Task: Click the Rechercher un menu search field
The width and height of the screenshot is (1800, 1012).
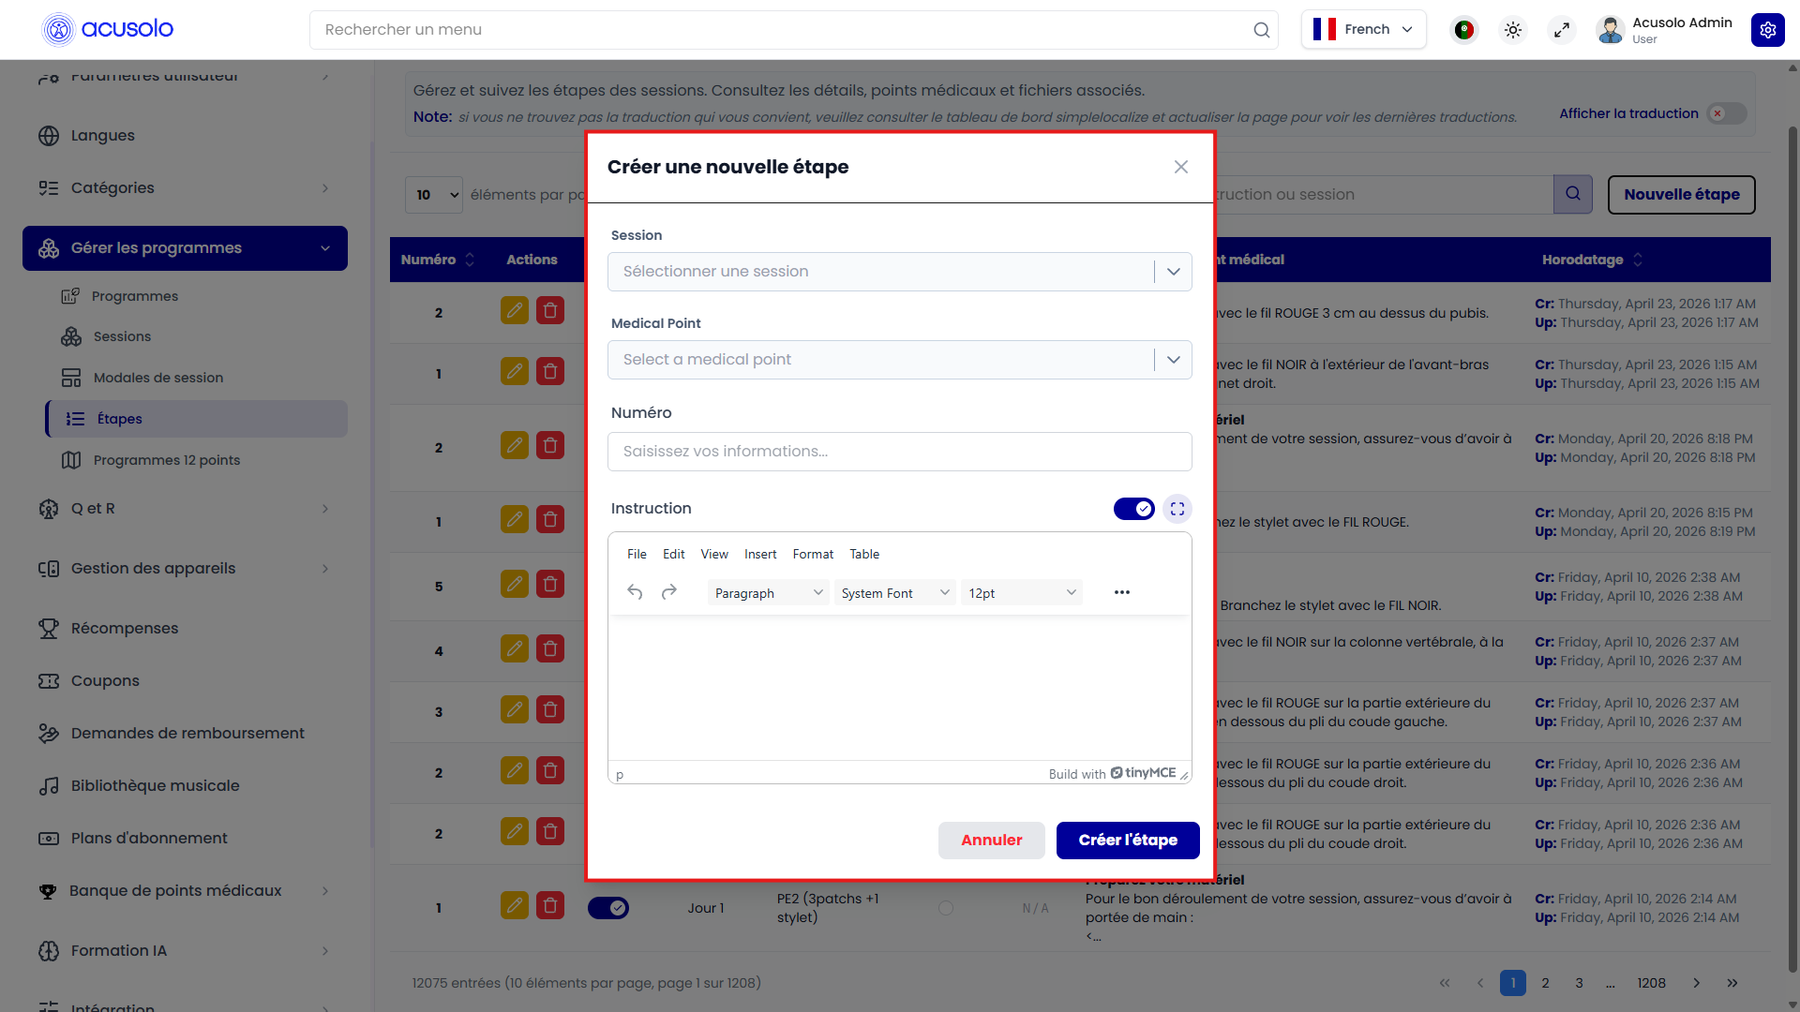Action: coord(794,30)
